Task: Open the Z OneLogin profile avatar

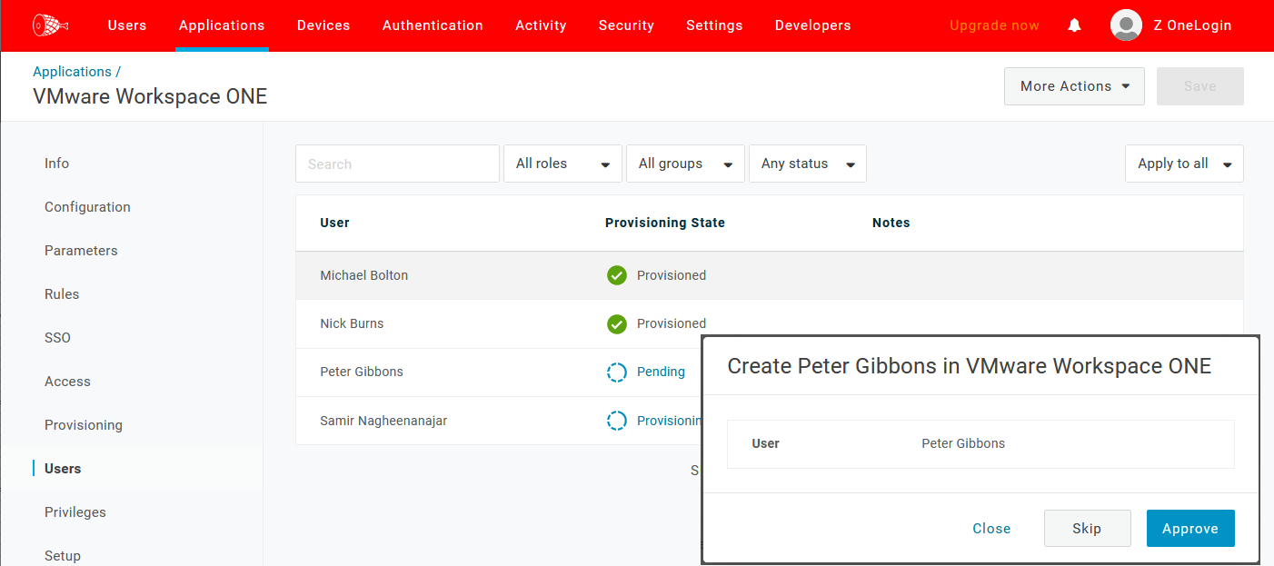Action: [1125, 25]
